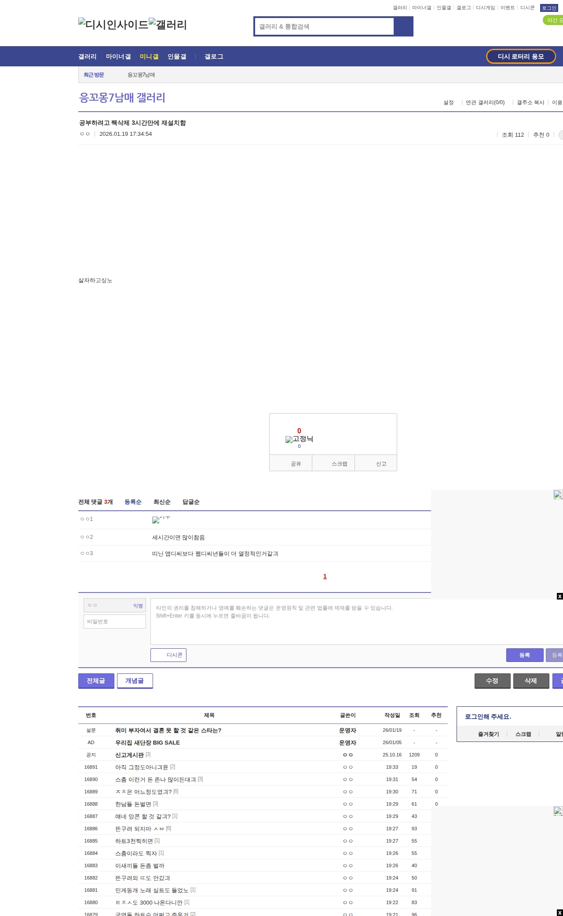Click the 개념글 filter button

(x=135, y=681)
